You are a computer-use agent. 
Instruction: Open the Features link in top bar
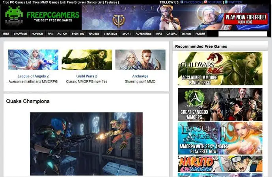click(111, 2)
